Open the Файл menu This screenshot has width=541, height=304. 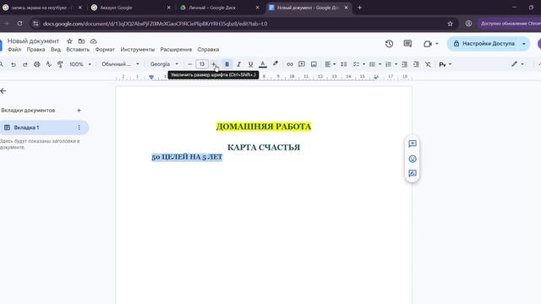(14, 50)
